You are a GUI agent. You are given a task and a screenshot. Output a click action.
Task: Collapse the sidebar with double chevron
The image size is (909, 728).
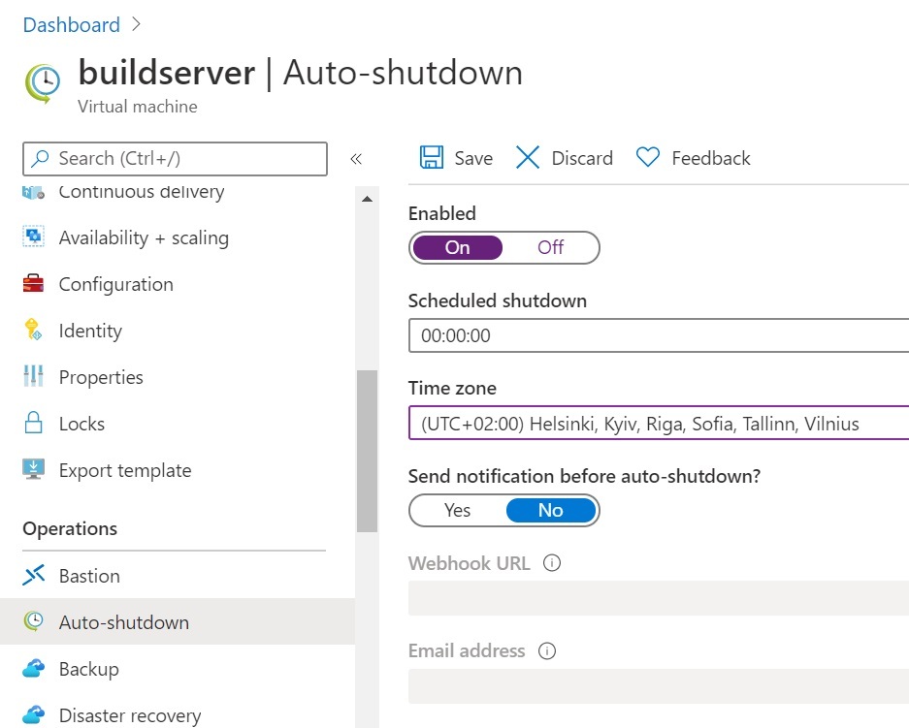tap(356, 159)
